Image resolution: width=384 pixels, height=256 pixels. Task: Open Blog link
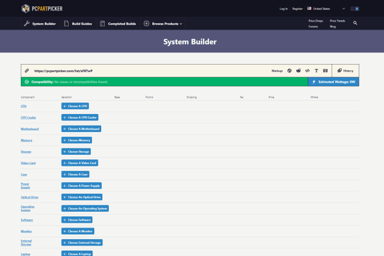[333, 26]
